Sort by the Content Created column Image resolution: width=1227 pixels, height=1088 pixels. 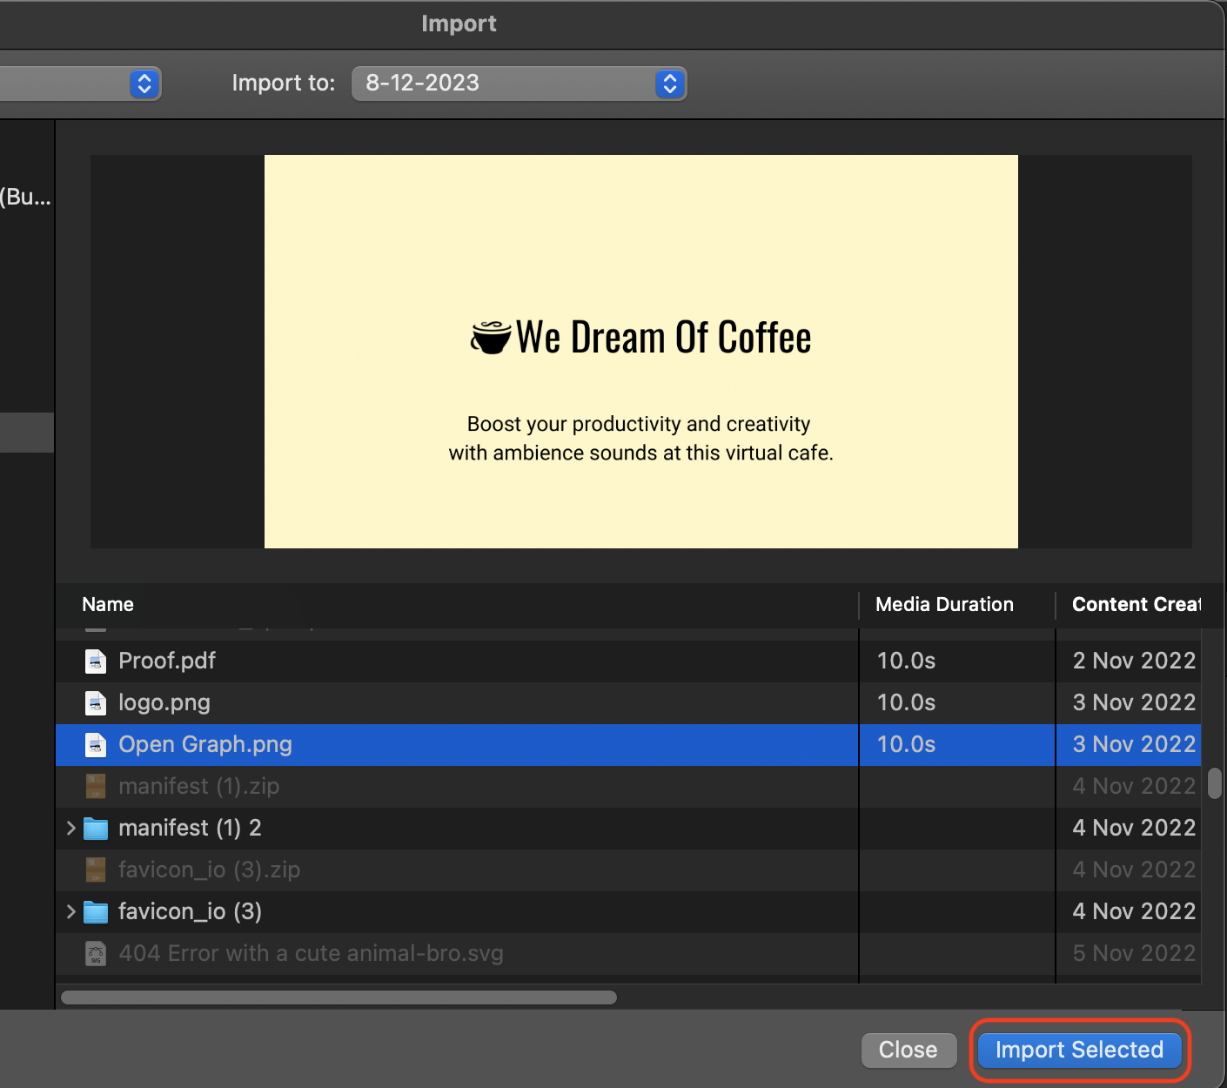pos(1136,604)
